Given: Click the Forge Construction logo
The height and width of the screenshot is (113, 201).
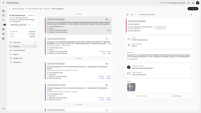Looking at the screenshot, I should (x=3, y=3).
